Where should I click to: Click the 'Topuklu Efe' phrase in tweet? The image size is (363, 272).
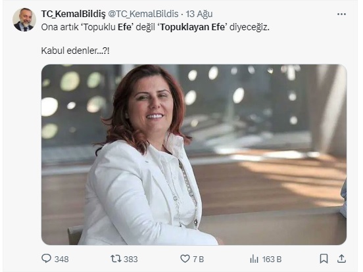(107, 28)
